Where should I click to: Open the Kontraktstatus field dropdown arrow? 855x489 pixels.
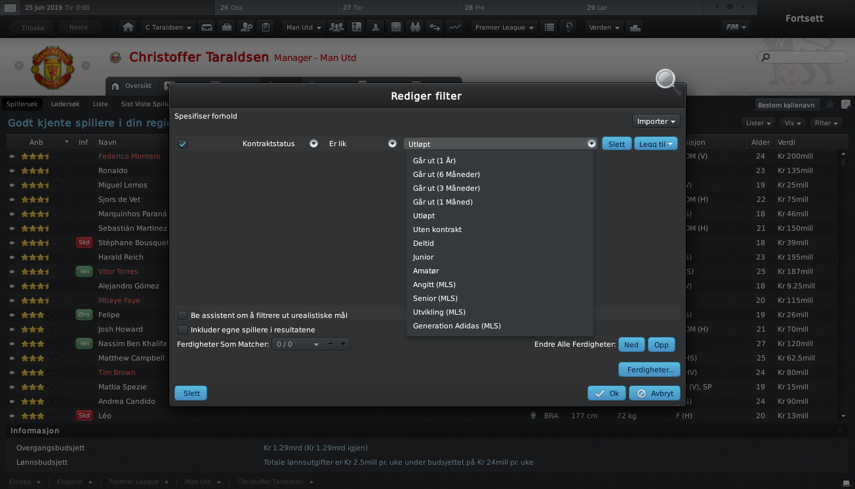click(313, 144)
